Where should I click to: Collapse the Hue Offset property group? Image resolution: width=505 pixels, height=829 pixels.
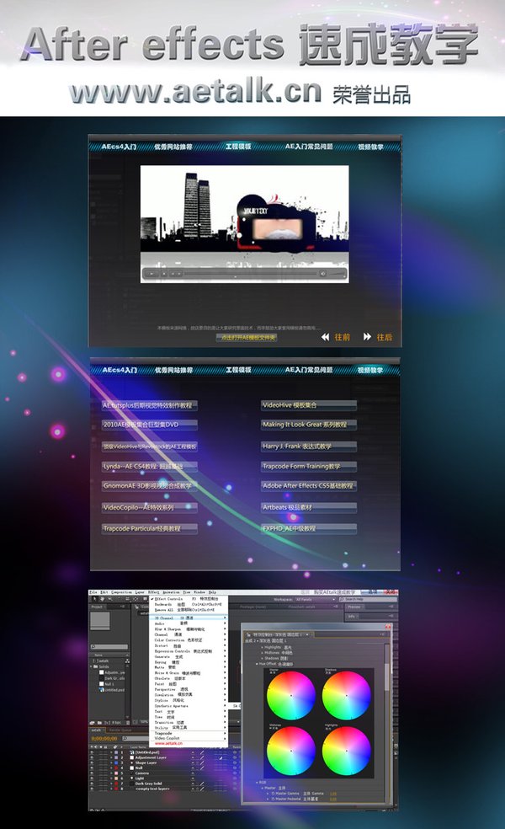pos(258,664)
